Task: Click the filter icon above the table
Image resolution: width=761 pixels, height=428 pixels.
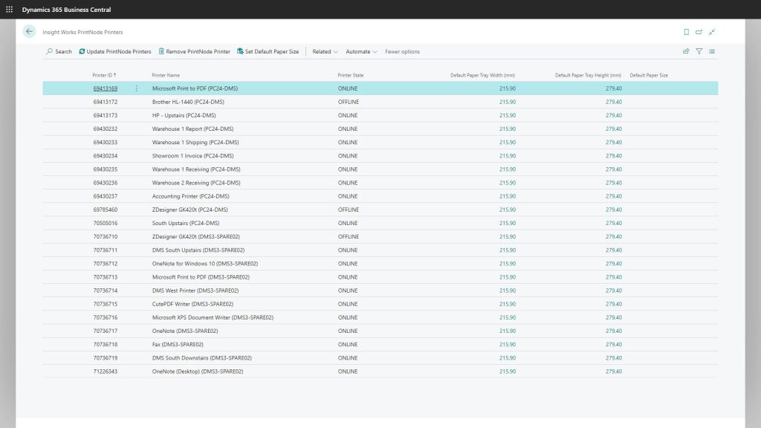Action: pyautogui.click(x=699, y=51)
